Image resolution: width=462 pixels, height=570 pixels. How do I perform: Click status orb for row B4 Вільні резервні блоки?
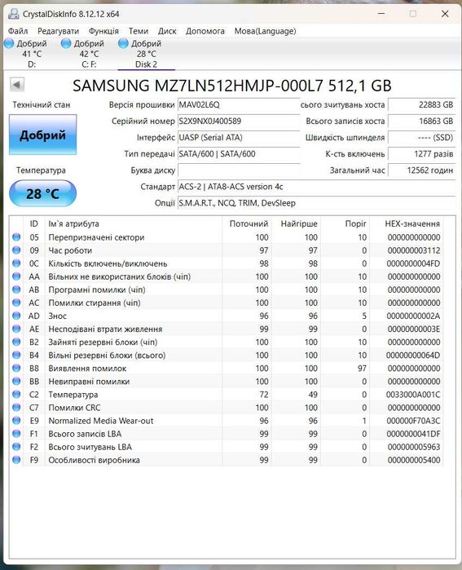16,356
